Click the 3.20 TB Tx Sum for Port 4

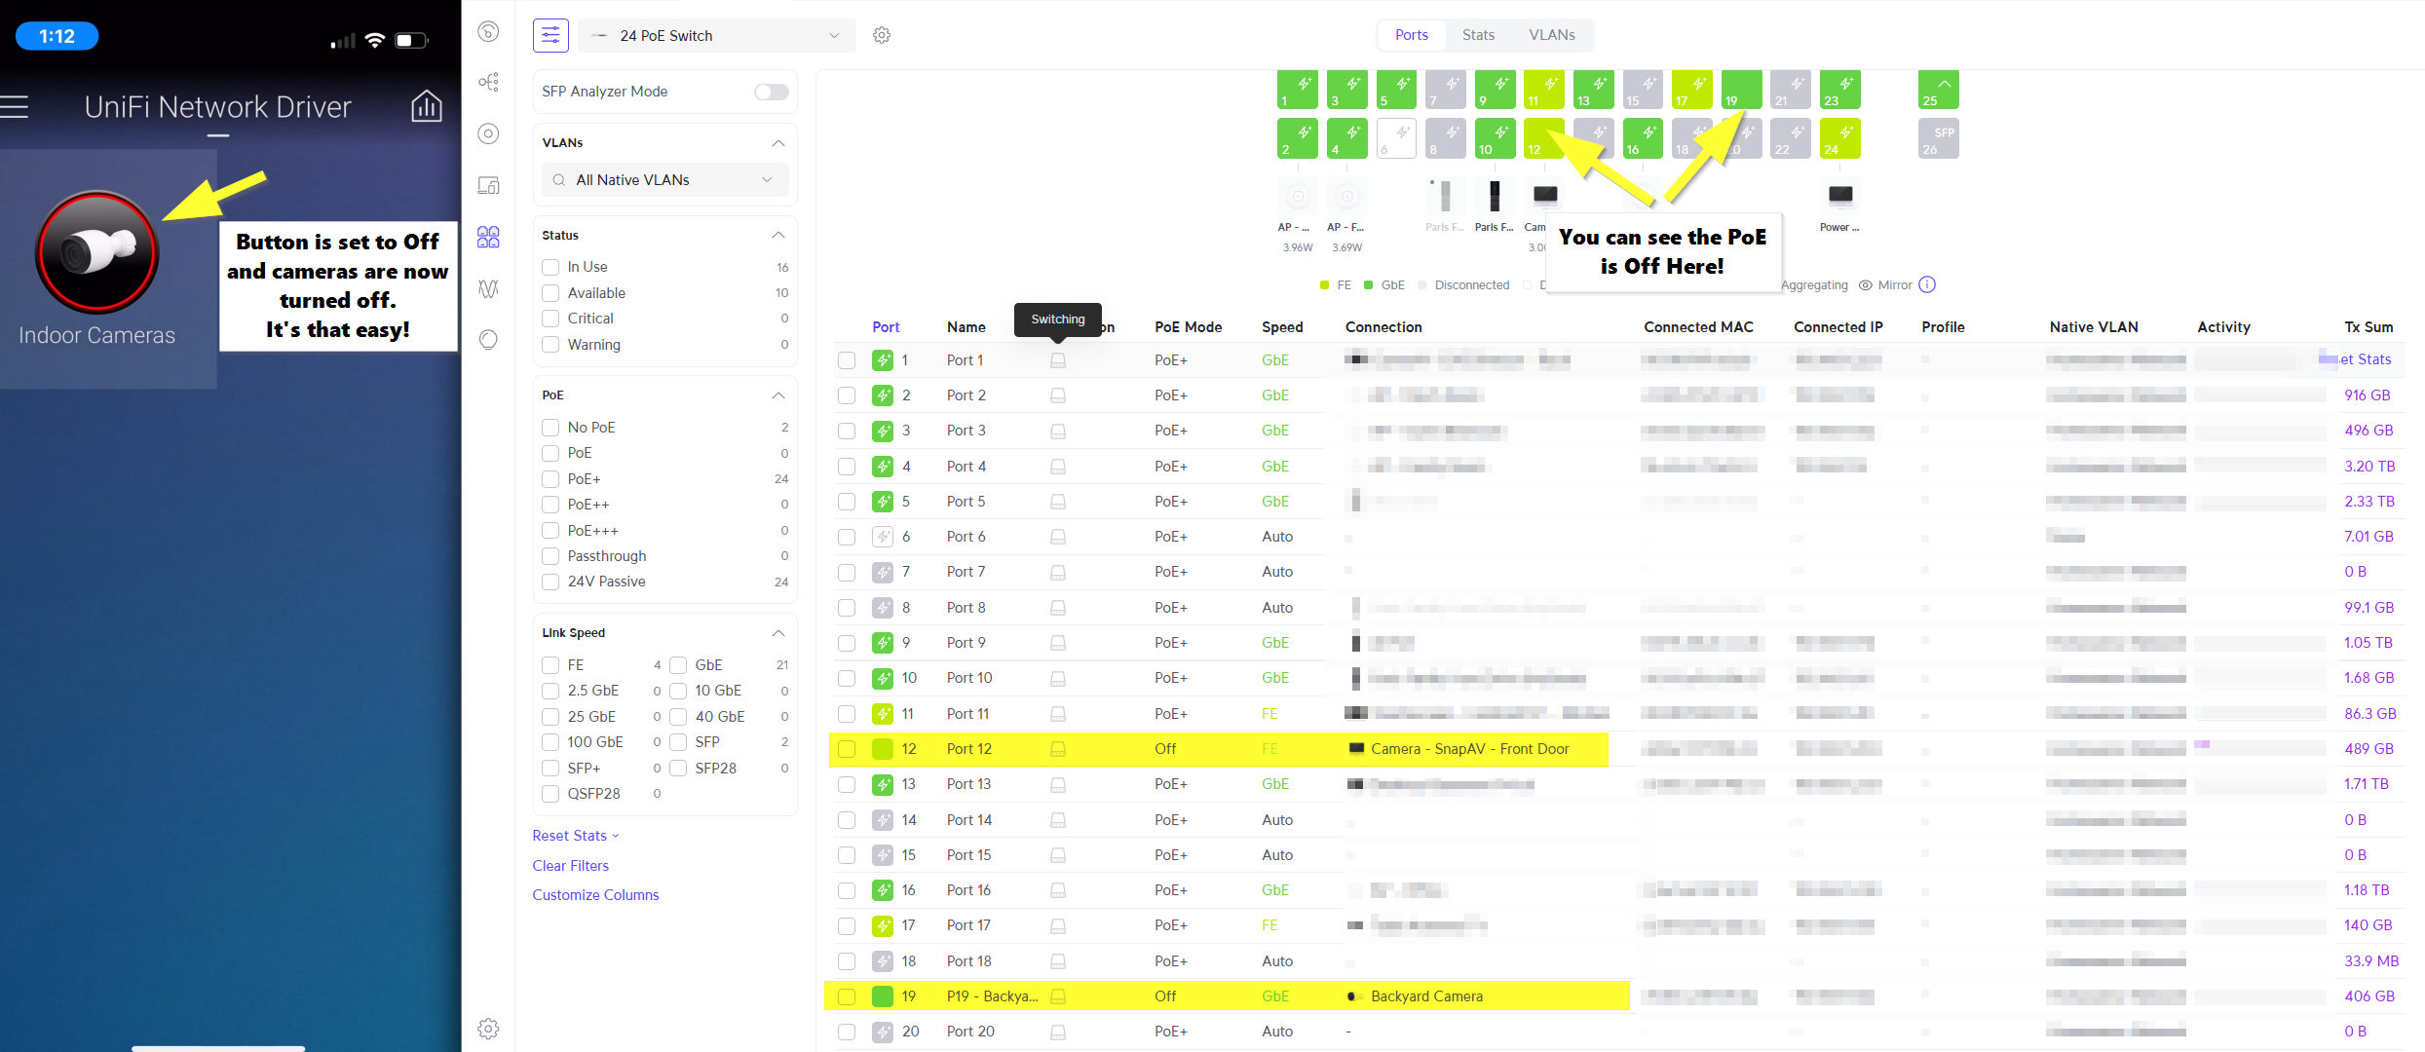[x=2368, y=467]
